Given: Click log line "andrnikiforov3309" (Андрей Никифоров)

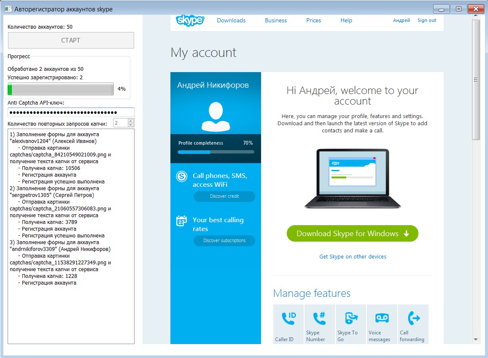Looking at the screenshot, I should point(60,249).
